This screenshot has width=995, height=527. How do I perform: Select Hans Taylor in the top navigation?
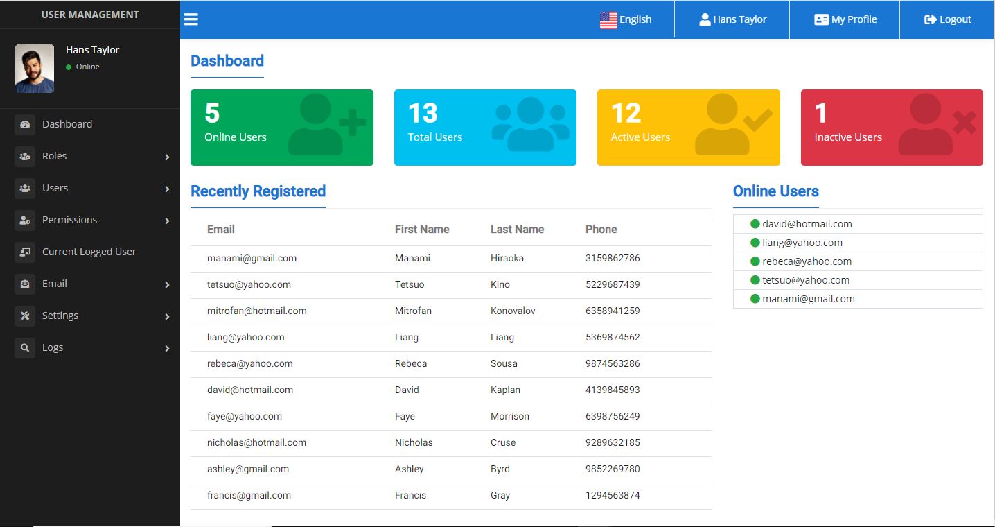coord(732,19)
